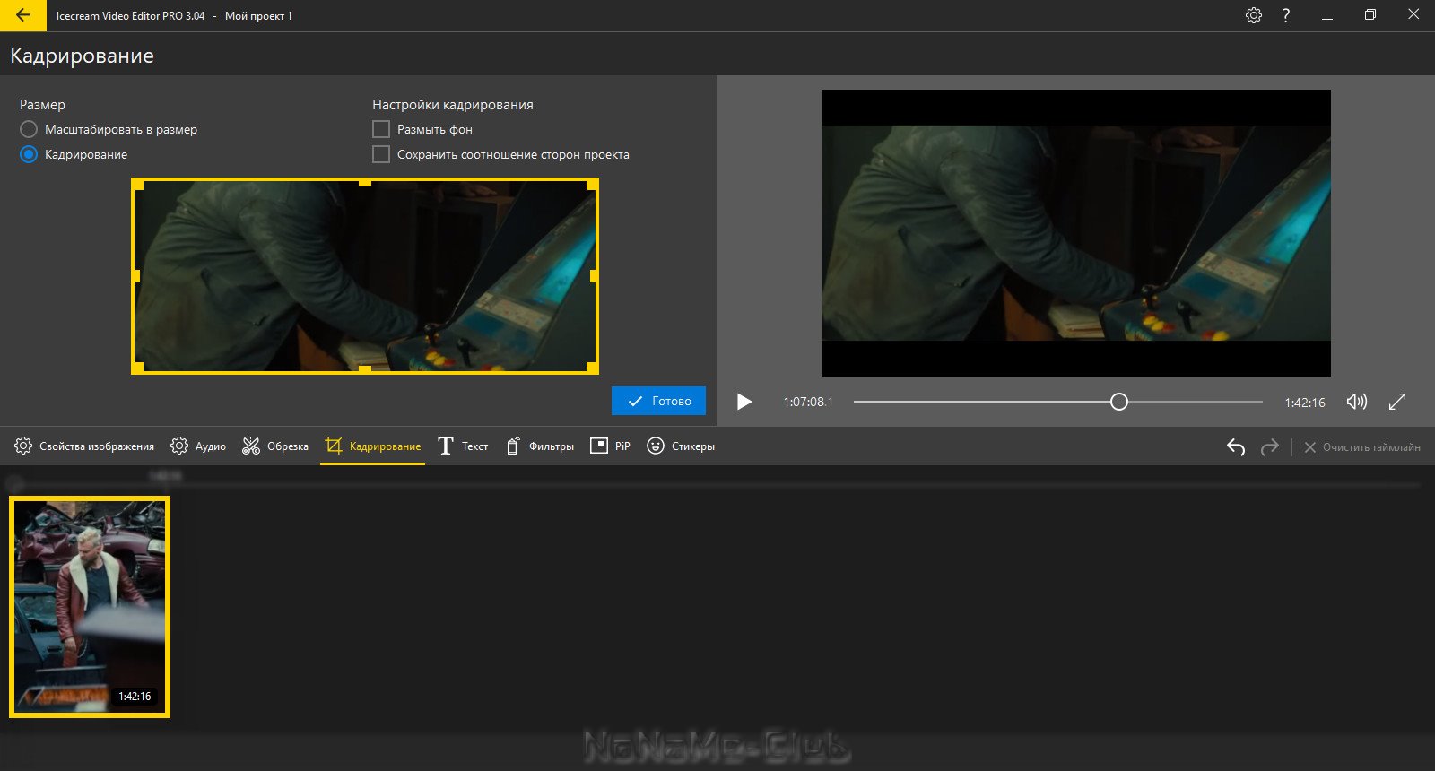The image size is (1435, 771).
Task: Expand the preview to fullscreen
Action: 1397,402
